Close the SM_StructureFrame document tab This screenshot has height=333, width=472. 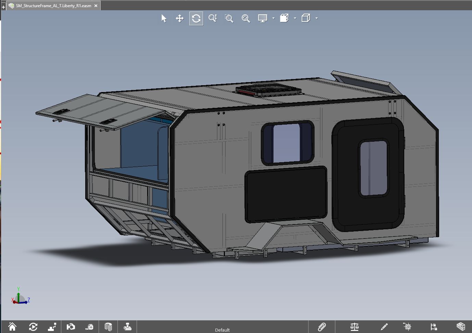point(96,6)
